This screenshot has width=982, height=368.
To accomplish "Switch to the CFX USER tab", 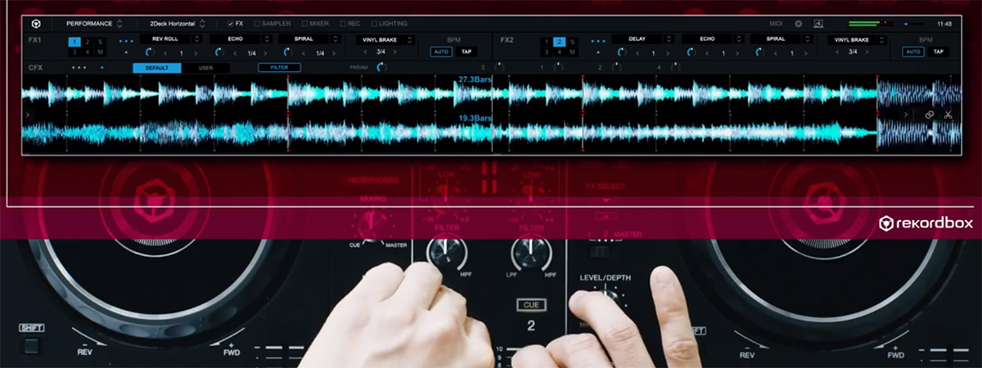I will [x=205, y=68].
